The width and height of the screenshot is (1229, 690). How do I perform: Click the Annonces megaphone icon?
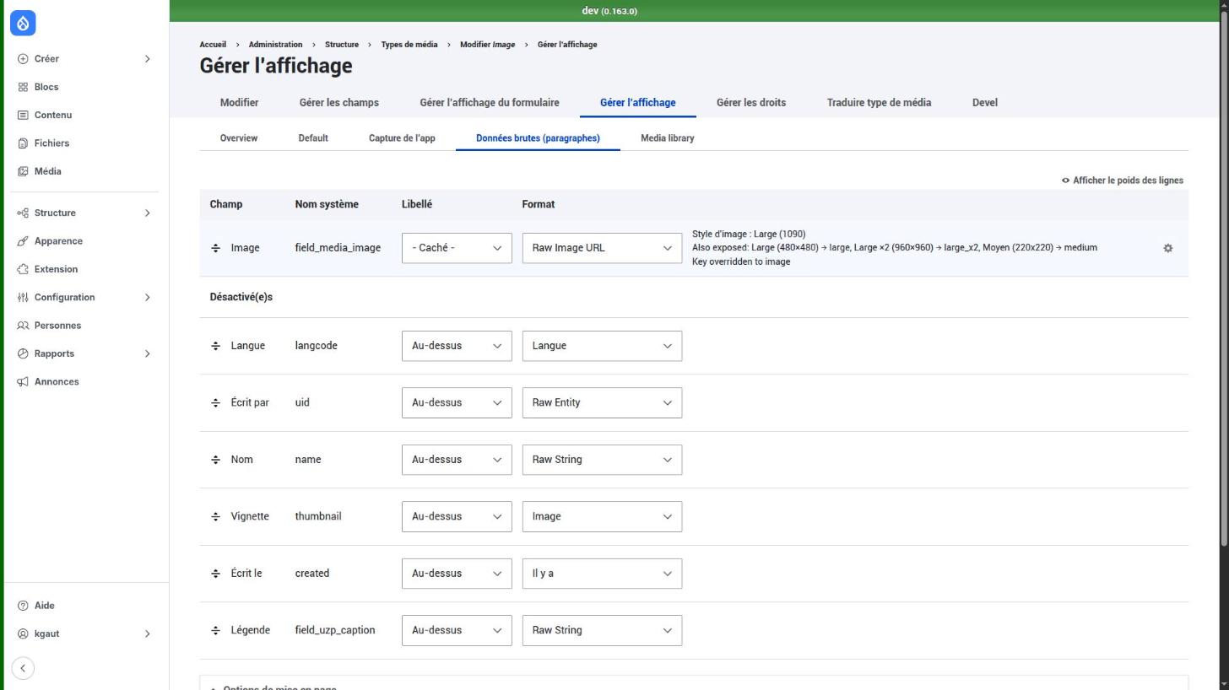(x=23, y=382)
